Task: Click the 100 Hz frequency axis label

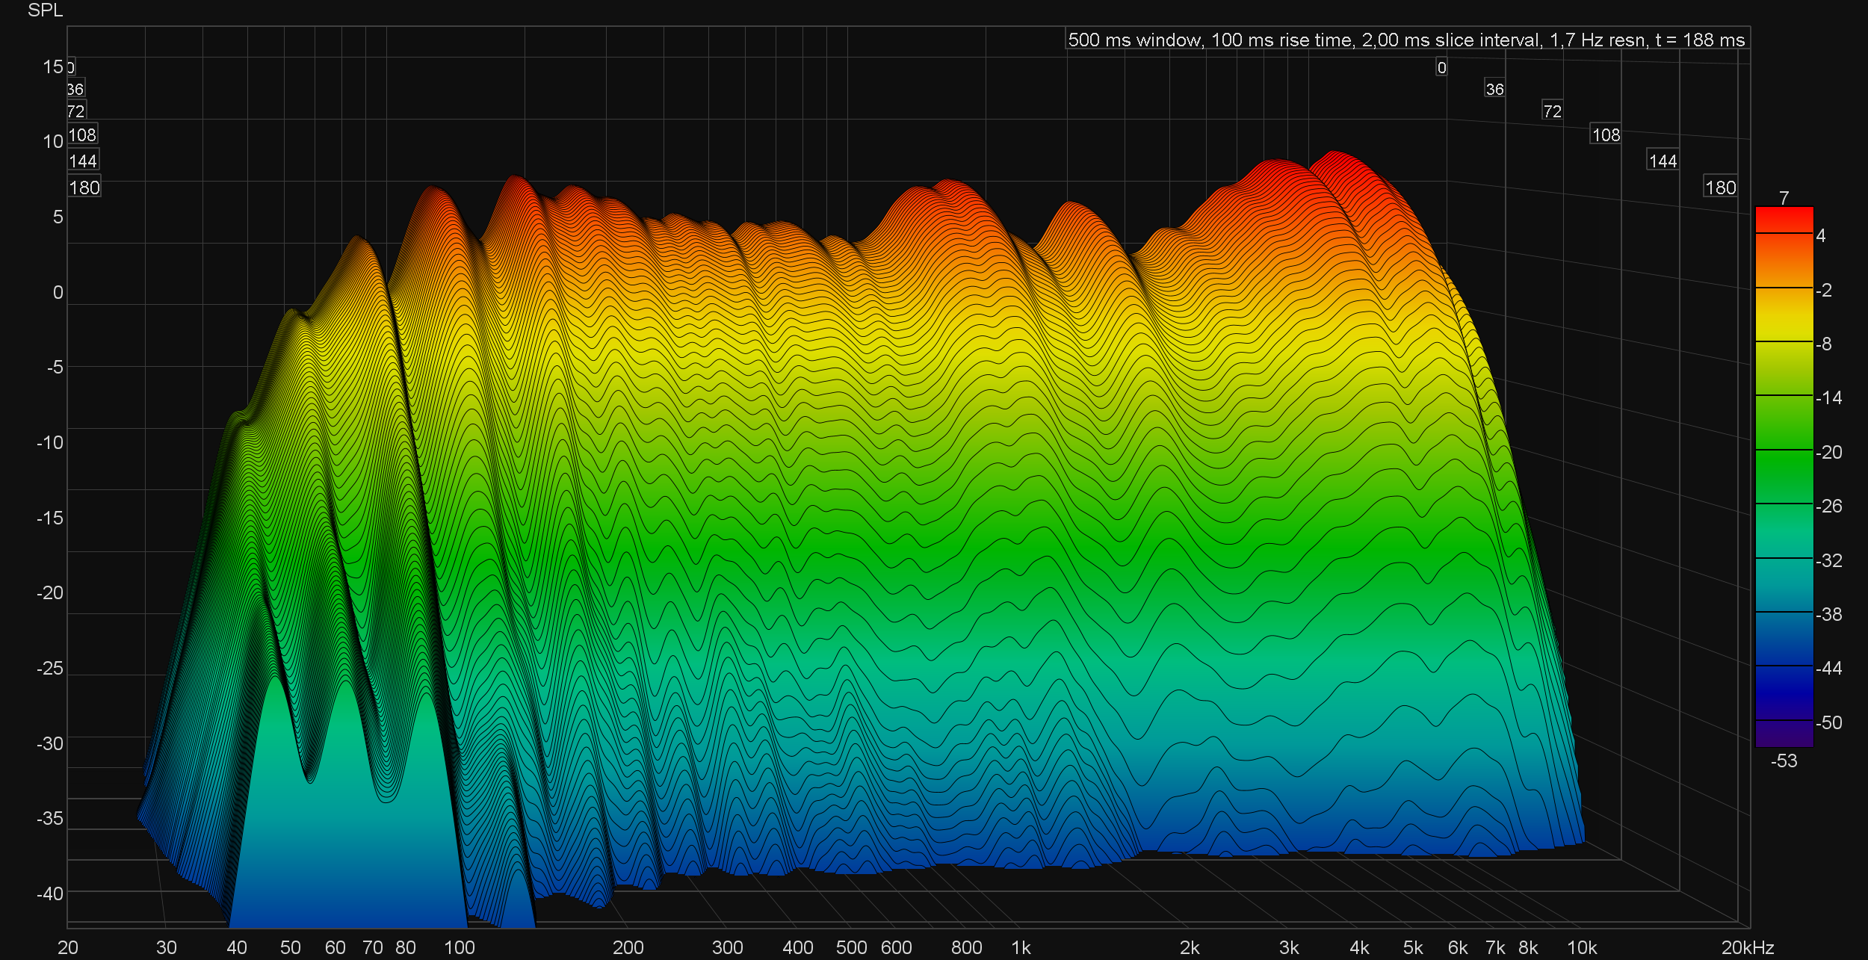Action: click(x=459, y=947)
